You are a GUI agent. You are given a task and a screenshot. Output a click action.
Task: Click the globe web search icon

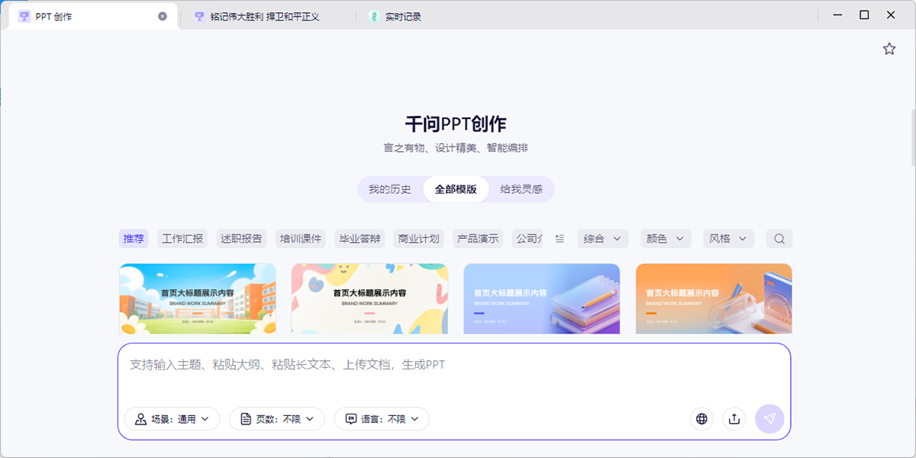pyautogui.click(x=702, y=418)
